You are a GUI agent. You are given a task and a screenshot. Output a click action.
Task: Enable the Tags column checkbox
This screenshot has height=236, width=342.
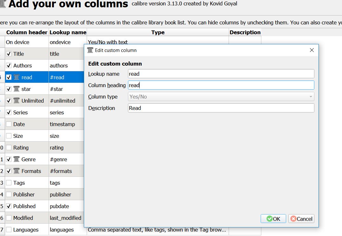click(x=9, y=183)
